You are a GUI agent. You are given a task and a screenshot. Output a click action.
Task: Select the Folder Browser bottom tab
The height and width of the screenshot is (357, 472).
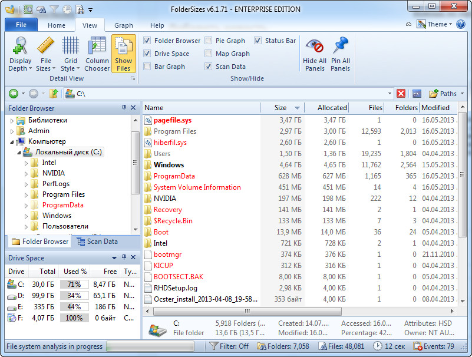40,242
